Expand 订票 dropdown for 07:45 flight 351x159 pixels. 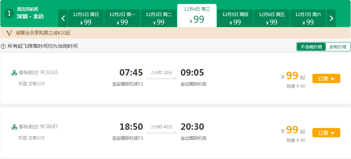tap(326, 79)
